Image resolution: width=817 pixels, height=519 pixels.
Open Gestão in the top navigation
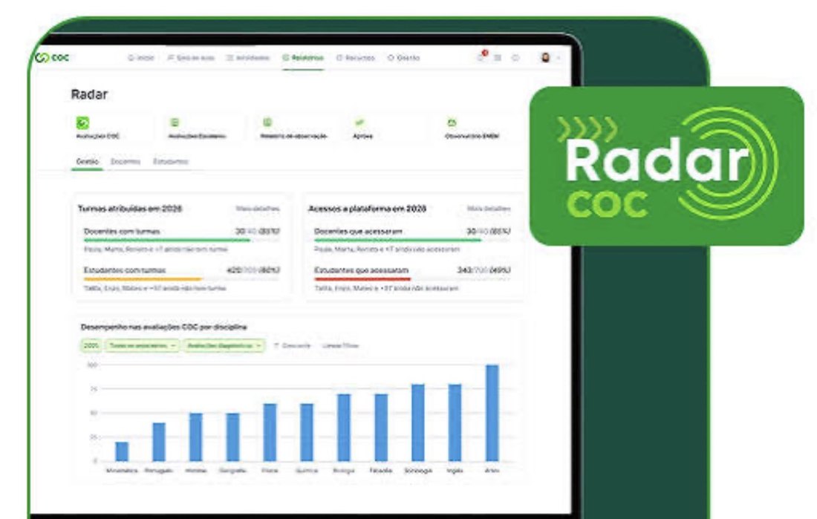(x=404, y=58)
